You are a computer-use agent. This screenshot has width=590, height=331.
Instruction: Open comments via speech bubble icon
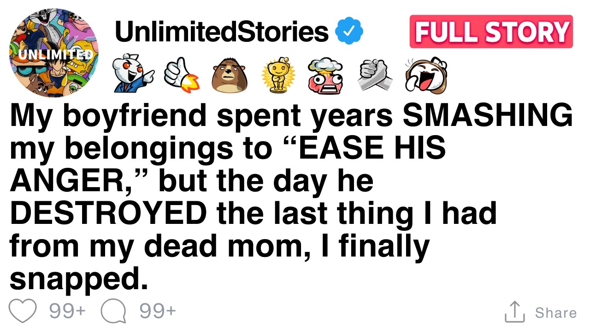tap(113, 312)
